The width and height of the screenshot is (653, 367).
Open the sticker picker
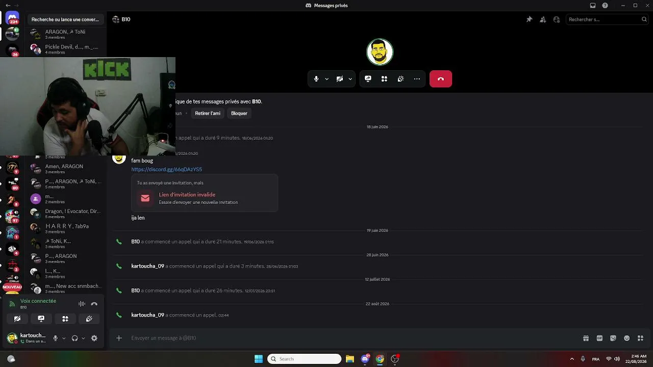coord(613,338)
